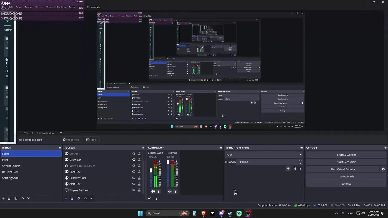Remove the selected scene using the Scenes trash icon
This screenshot has height=218, width=388.
(9, 198)
